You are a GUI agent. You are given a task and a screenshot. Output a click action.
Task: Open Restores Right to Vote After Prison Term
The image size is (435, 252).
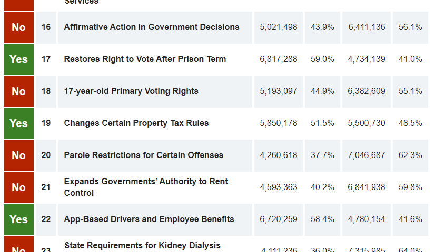click(145, 59)
